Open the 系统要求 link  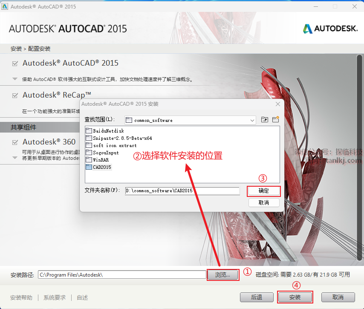click(55, 297)
